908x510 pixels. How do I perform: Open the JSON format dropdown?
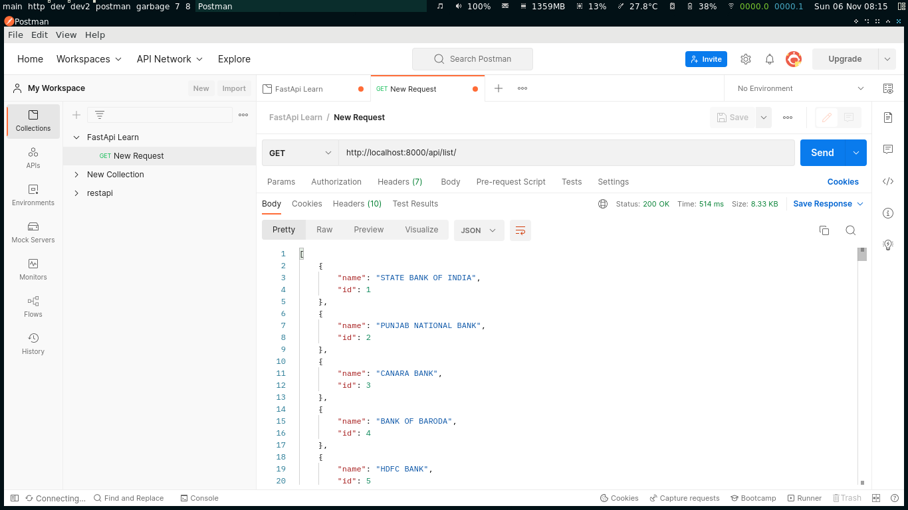click(x=479, y=230)
